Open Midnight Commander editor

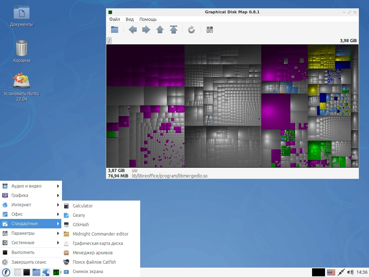pyautogui.click(x=101, y=234)
